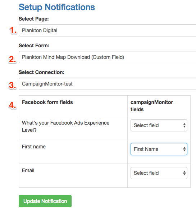The image size is (196, 217).
Task: Click the Select Connection label
Action: (41, 72)
